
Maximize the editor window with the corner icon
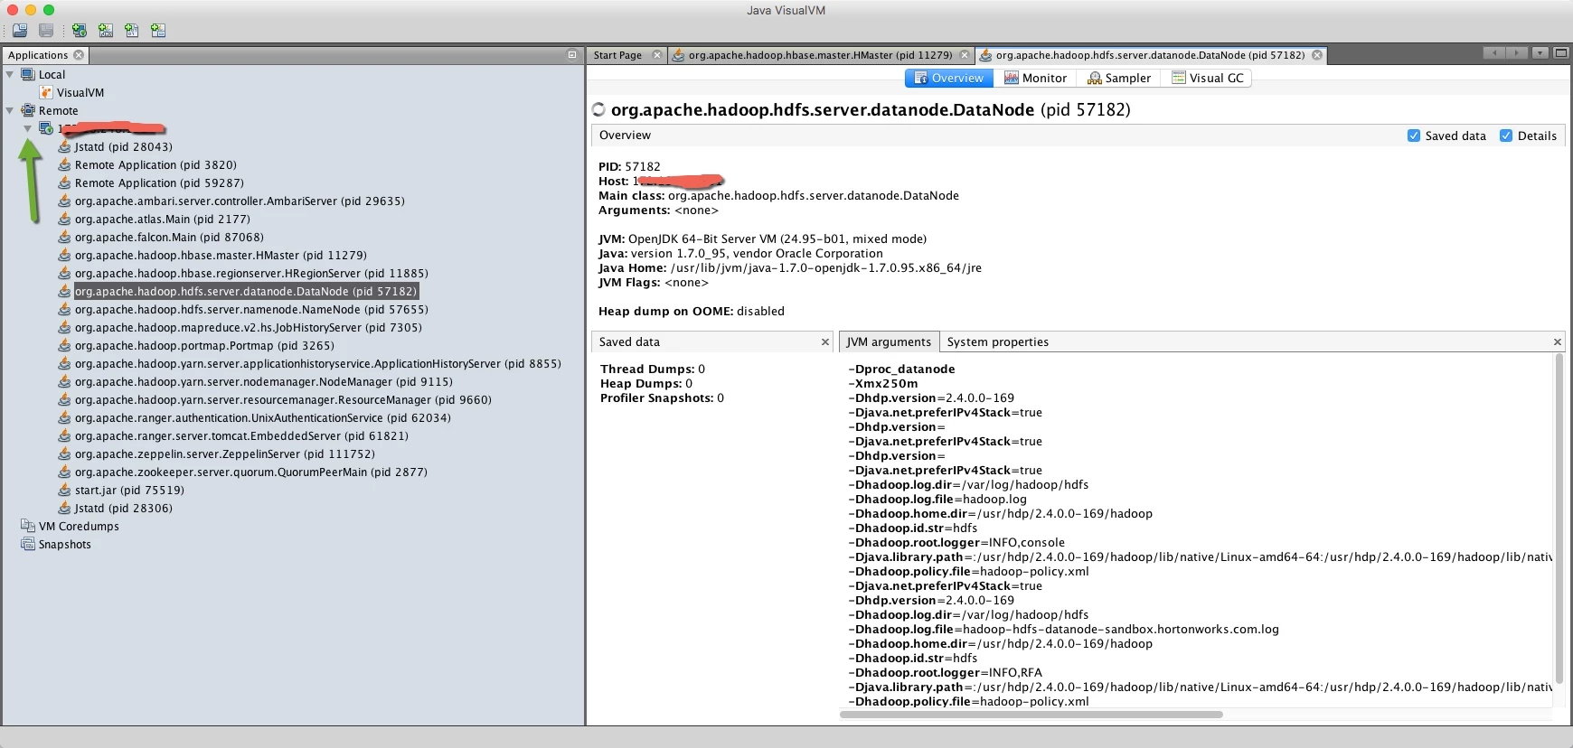pyautogui.click(x=1560, y=53)
